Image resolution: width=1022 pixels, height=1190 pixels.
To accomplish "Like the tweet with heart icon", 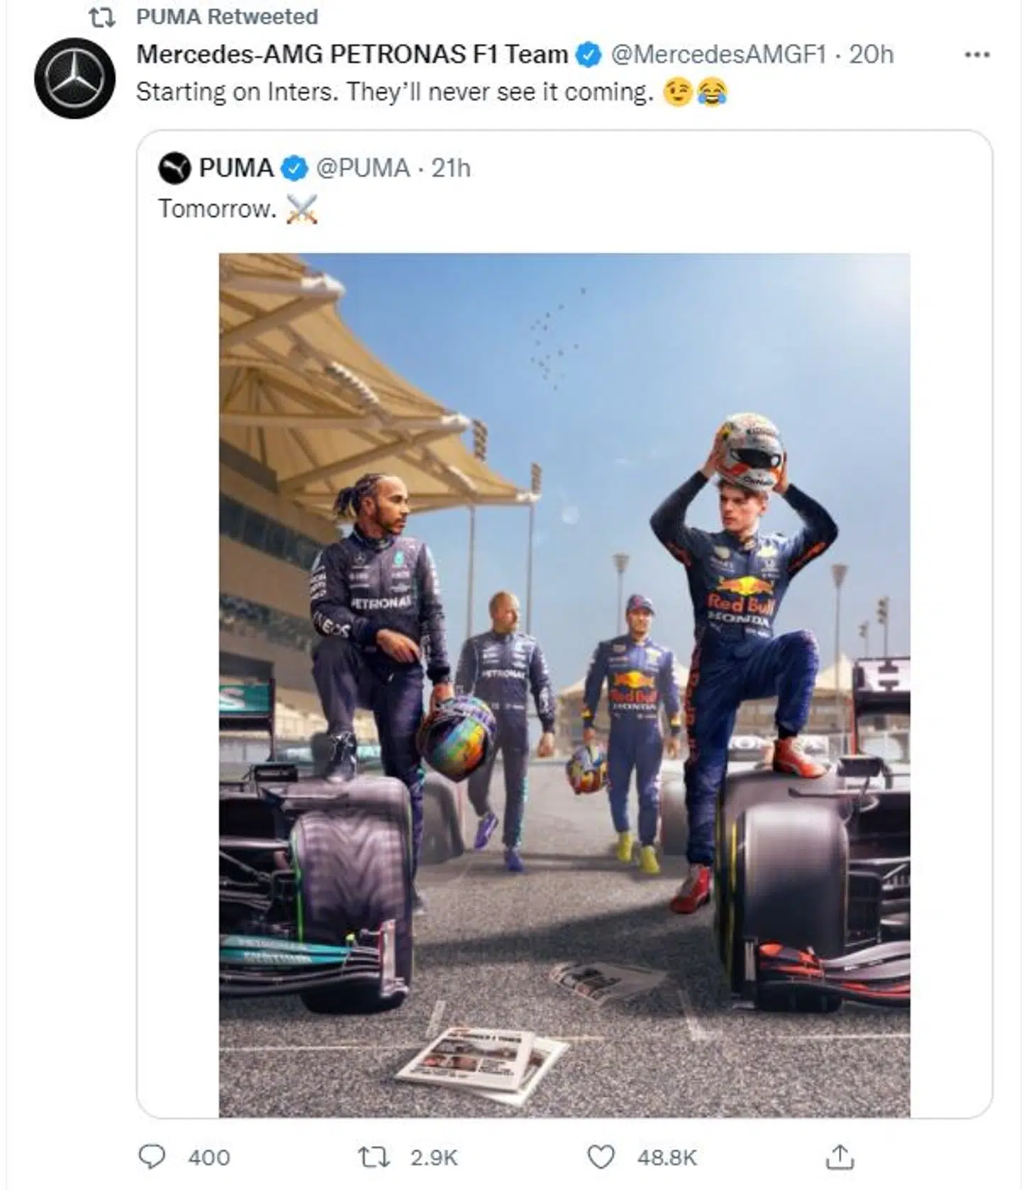I will point(600,1157).
